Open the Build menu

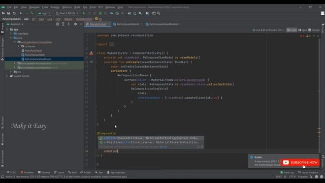(77, 7)
